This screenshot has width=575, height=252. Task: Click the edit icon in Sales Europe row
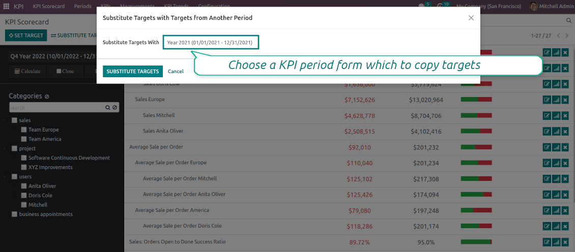pyautogui.click(x=547, y=100)
